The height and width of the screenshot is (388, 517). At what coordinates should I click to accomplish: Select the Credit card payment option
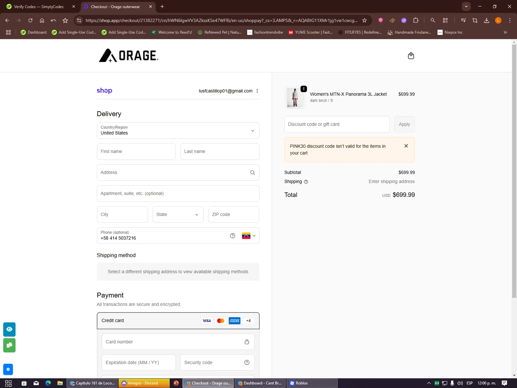pos(178,321)
